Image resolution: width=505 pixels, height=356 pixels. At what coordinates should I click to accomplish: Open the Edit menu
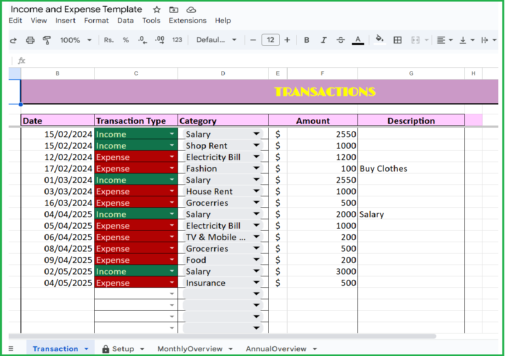pyautogui.click(x=15, y=21)
